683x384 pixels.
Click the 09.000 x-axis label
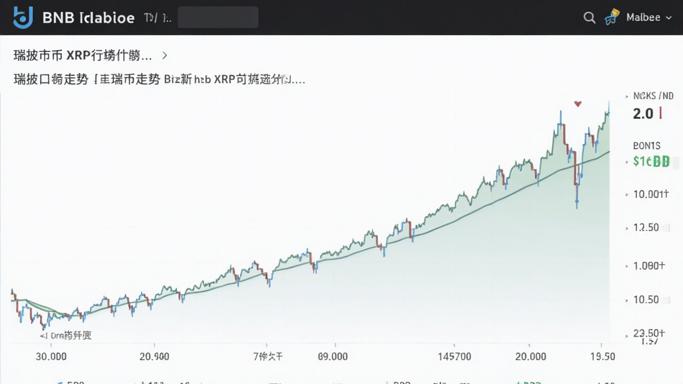click(x=333, y=357)
